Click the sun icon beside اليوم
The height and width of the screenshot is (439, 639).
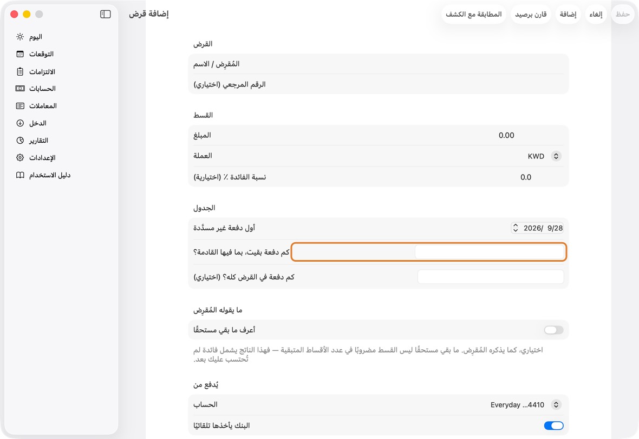(x=20, y=37)
